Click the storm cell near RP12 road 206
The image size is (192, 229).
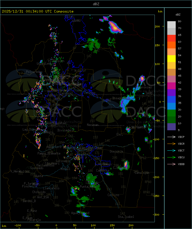click(x=126, y=164)
